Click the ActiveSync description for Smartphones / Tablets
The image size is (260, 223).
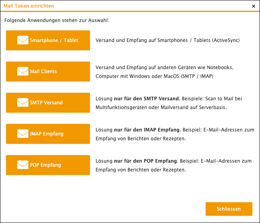click(x=168, y=40)
